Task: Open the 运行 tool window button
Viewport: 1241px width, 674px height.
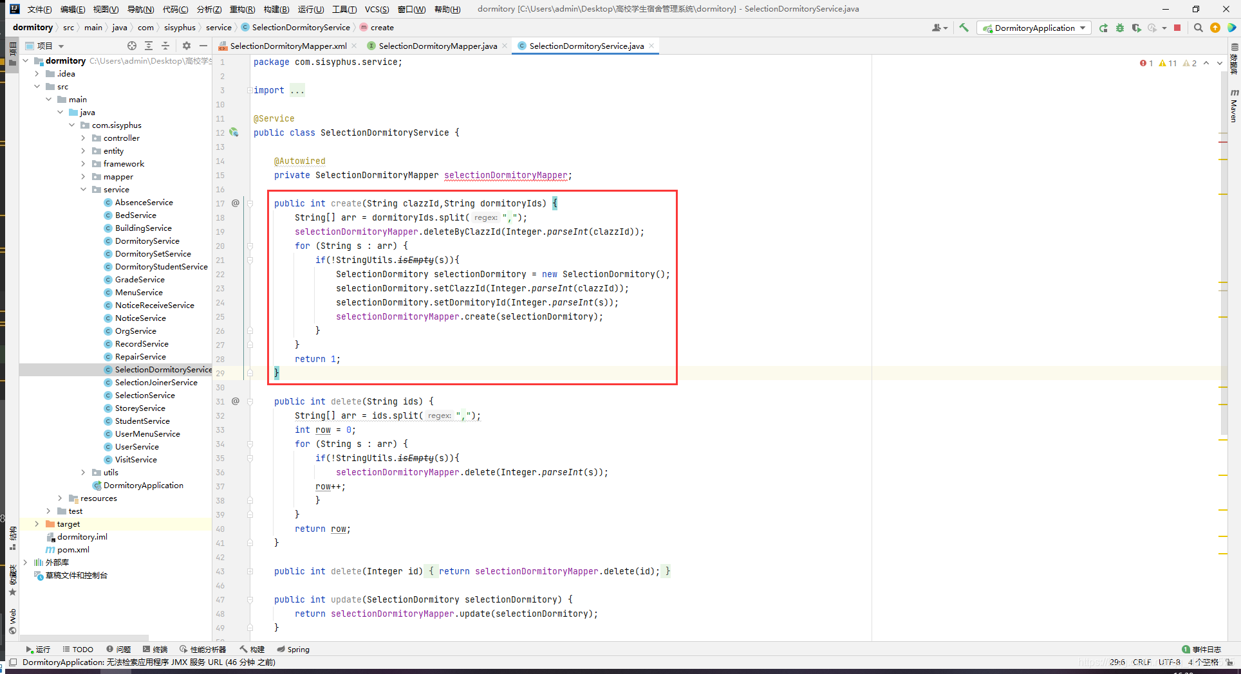Action: (x=37, y=649)
